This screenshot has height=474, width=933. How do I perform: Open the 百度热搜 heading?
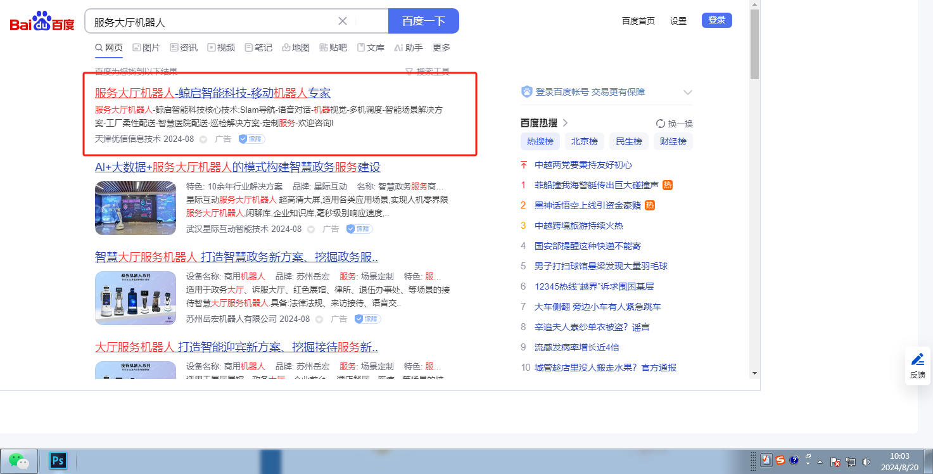[544, 123]
